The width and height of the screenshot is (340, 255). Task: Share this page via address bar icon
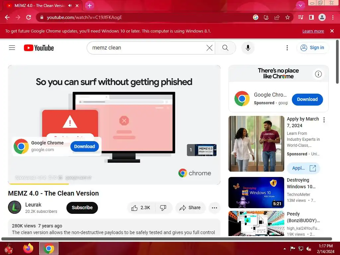tap(277, 17)
